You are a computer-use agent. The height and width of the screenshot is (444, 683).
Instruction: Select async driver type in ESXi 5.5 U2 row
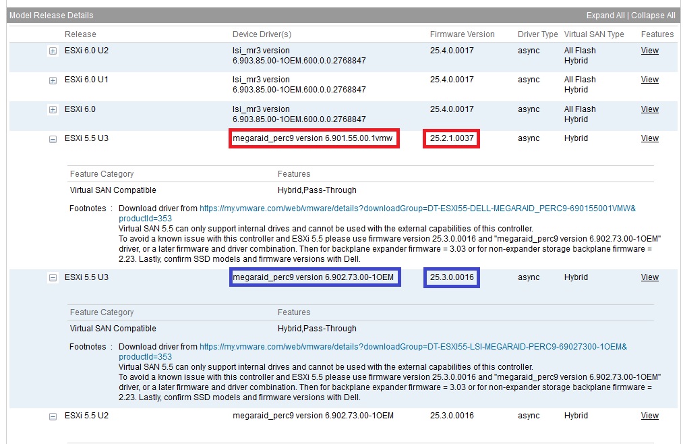coord(529,416)
